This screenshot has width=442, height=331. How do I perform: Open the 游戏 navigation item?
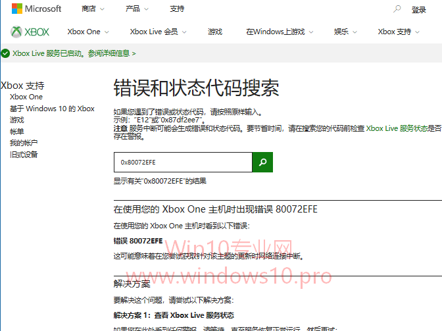click(215, 32)
